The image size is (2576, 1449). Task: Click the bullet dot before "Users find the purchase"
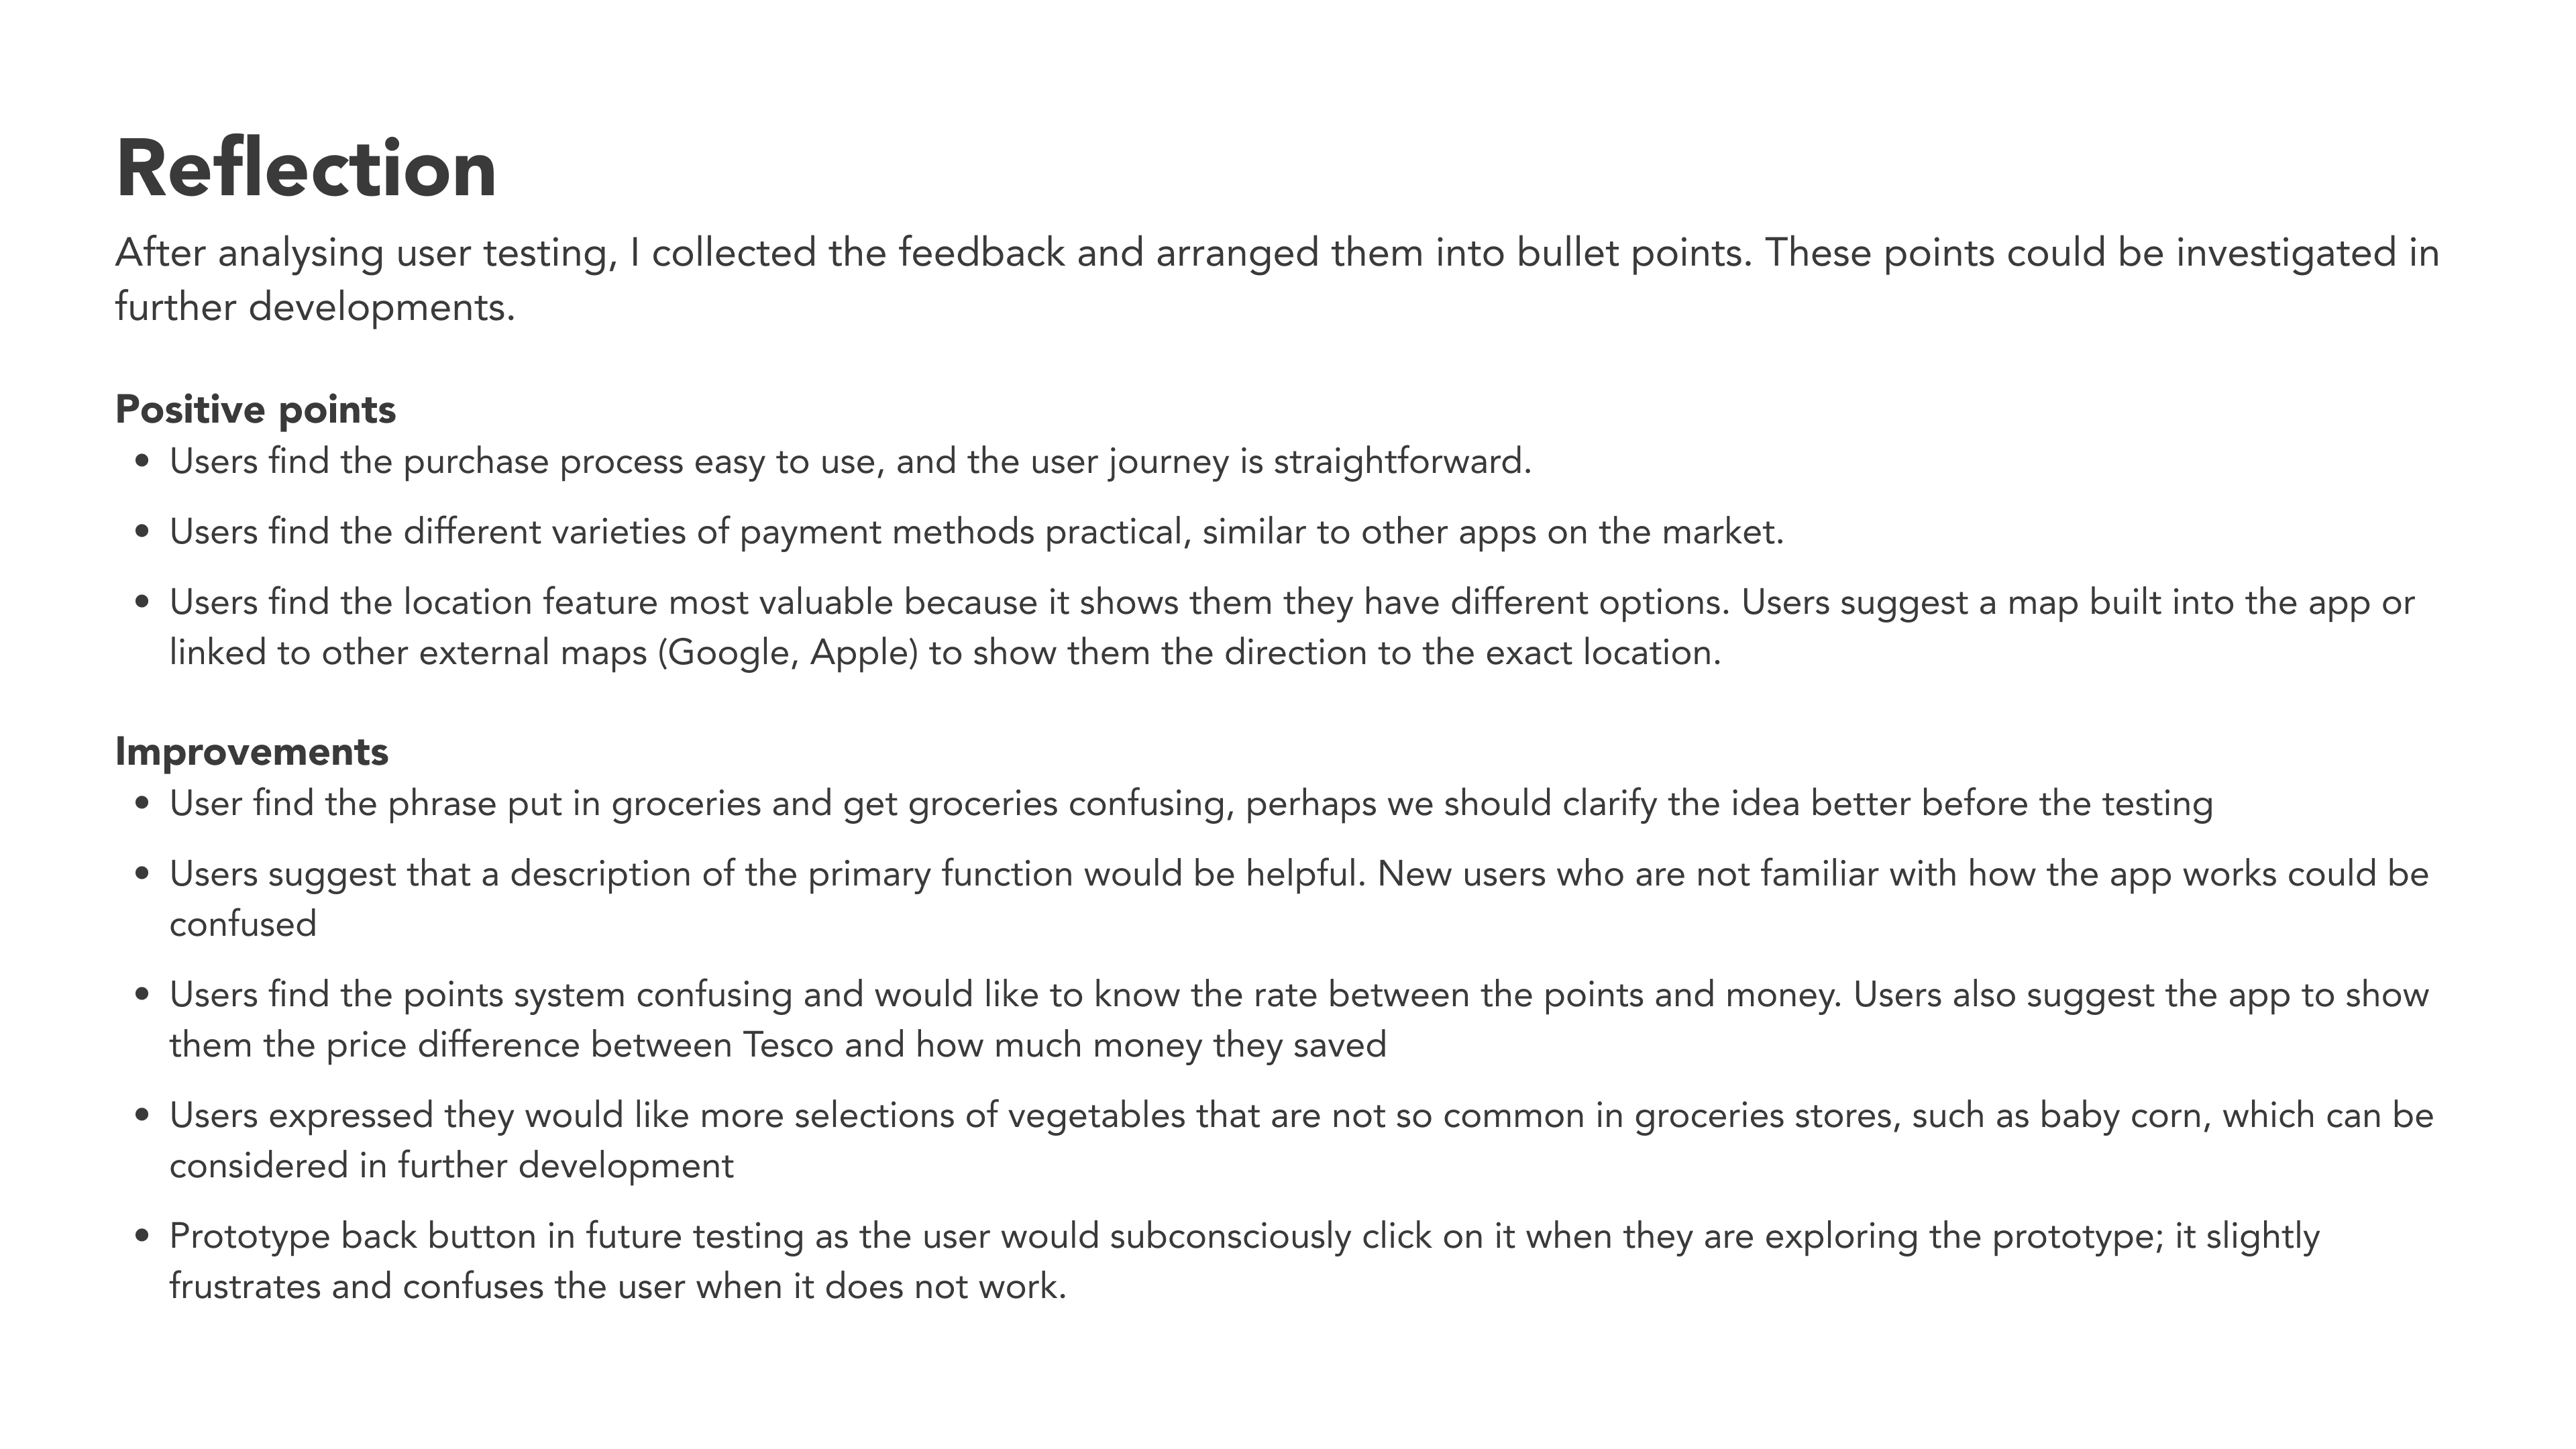[142, 463]
